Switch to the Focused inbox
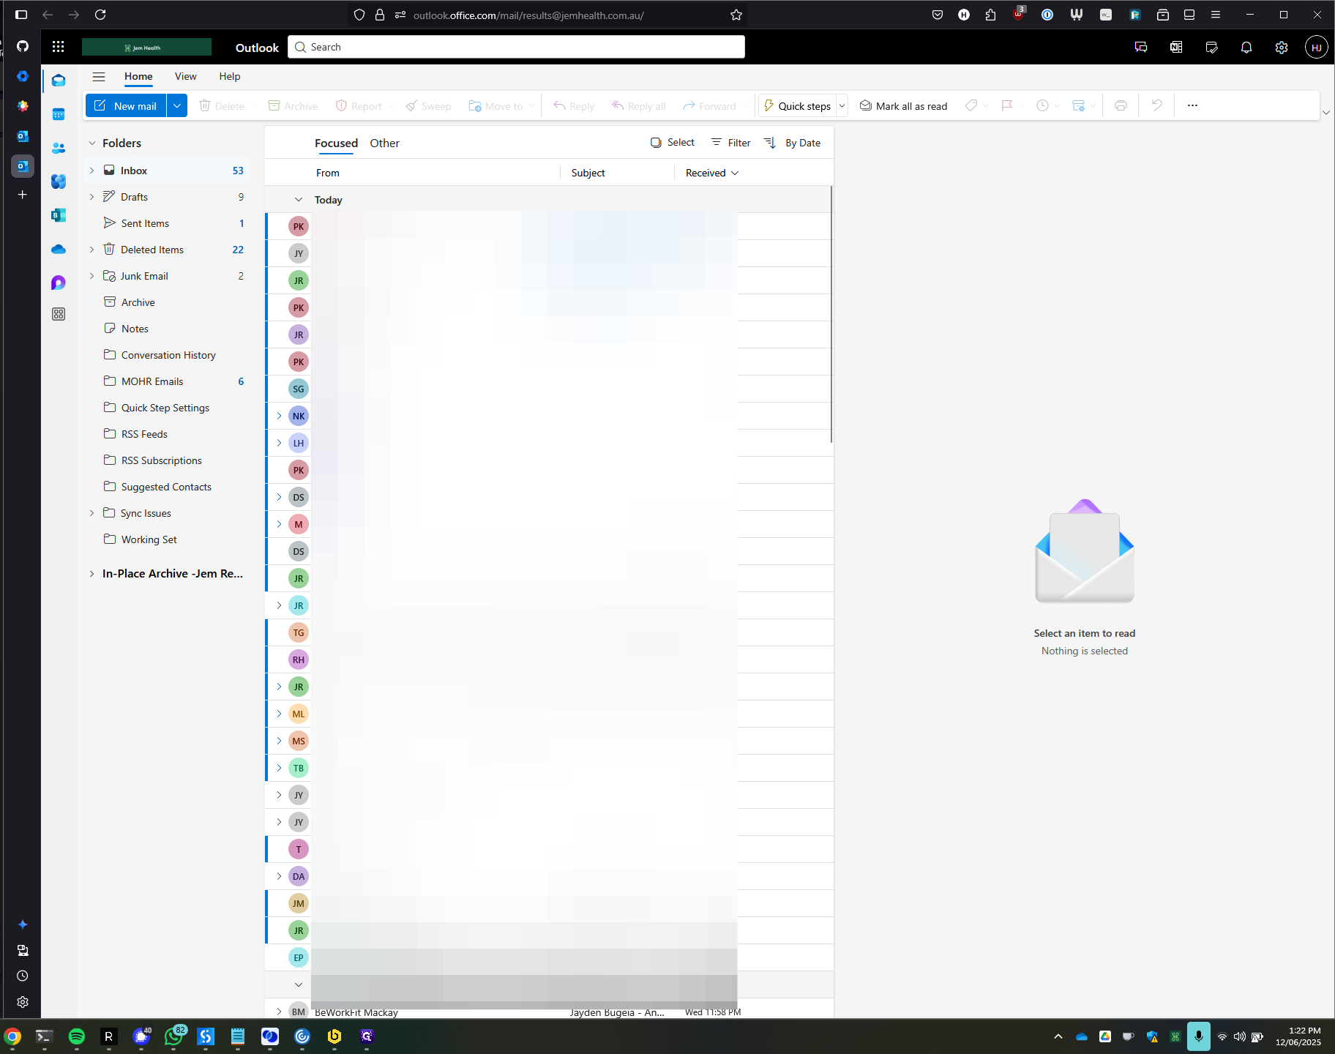 (336, 143)
